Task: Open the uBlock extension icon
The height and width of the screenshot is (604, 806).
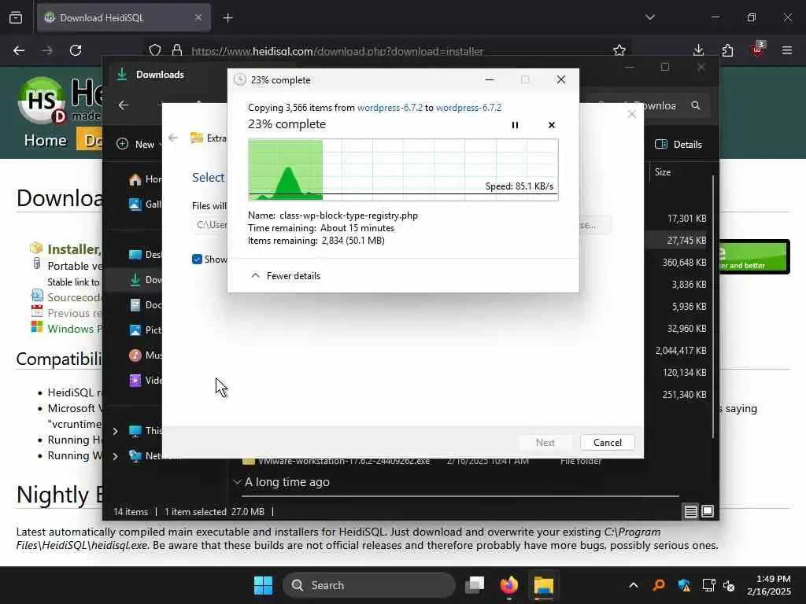Action: coord(757,50)
